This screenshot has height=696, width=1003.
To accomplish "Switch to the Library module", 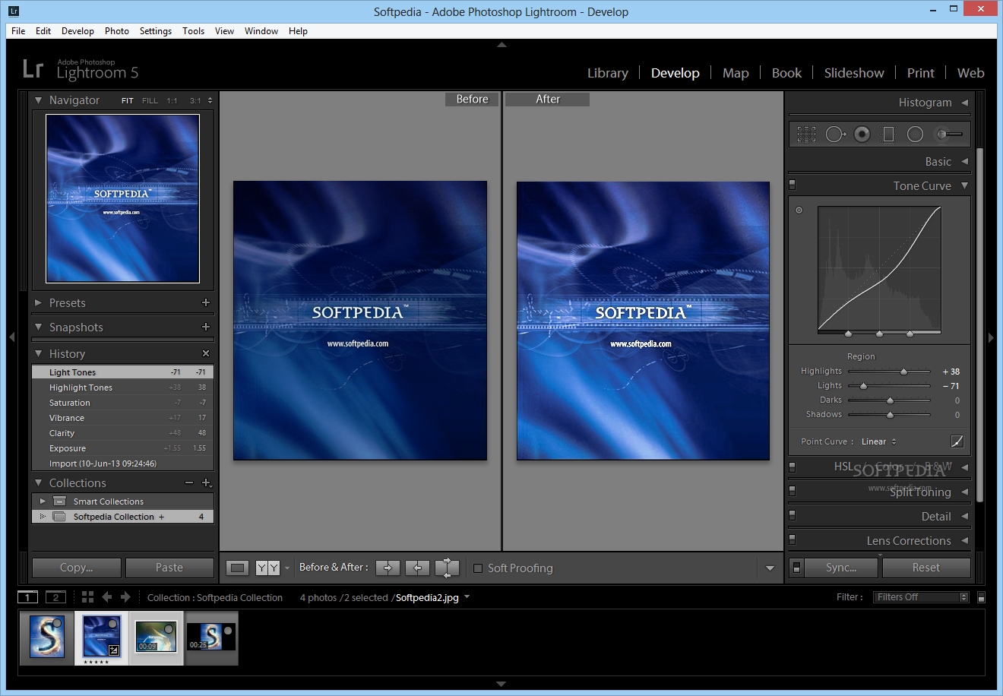I will tap(607, 73).
